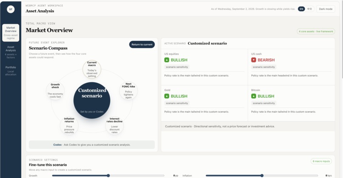Viewport: 343px width, 178px height.
Task: Click the Gold scenario sensitivity tag
Action: pos(177,103)
